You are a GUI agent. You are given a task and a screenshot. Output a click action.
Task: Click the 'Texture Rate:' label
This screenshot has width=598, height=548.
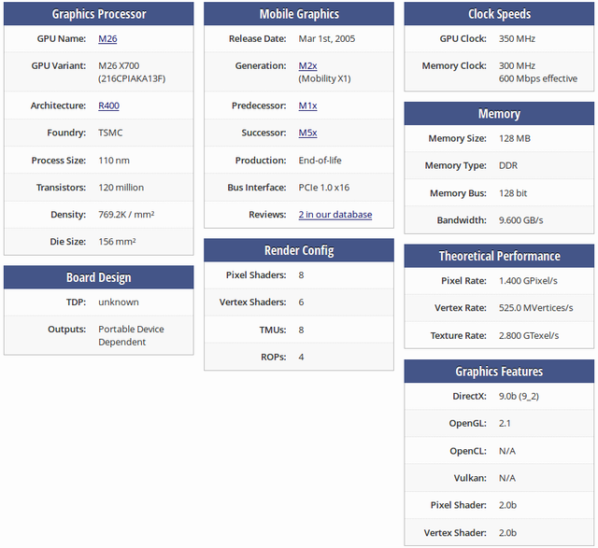pos(459,336)
